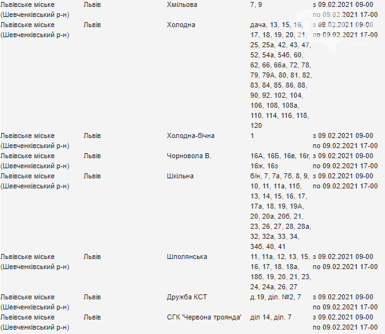
Task: Click the 34б, 40, 41 numbers for Шкільна
Action: pos(268,246)
